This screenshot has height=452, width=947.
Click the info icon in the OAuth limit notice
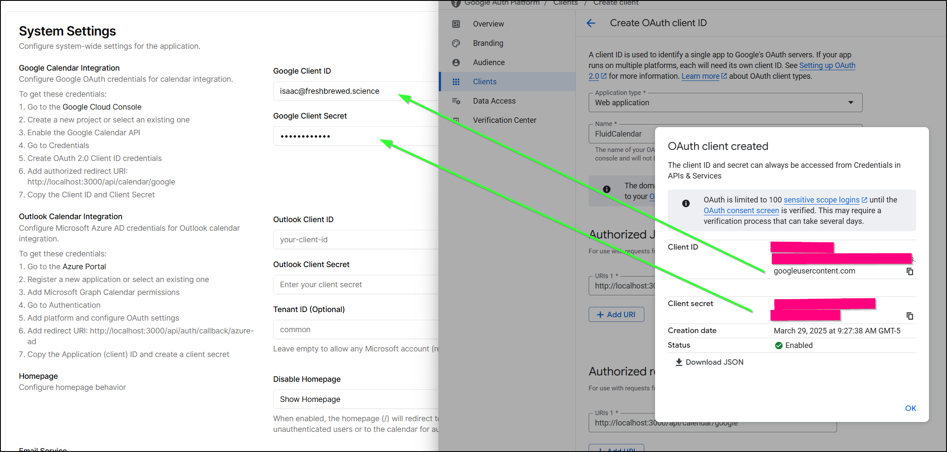click(686, 203)
